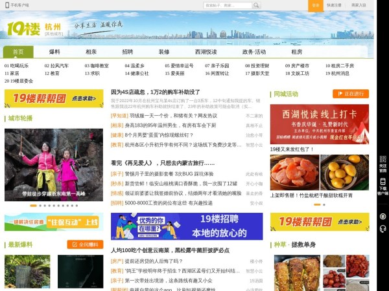This screenshot has height=291, width=389.
Task: Click the search magnifier icon
Action: [x=257, y=5]
